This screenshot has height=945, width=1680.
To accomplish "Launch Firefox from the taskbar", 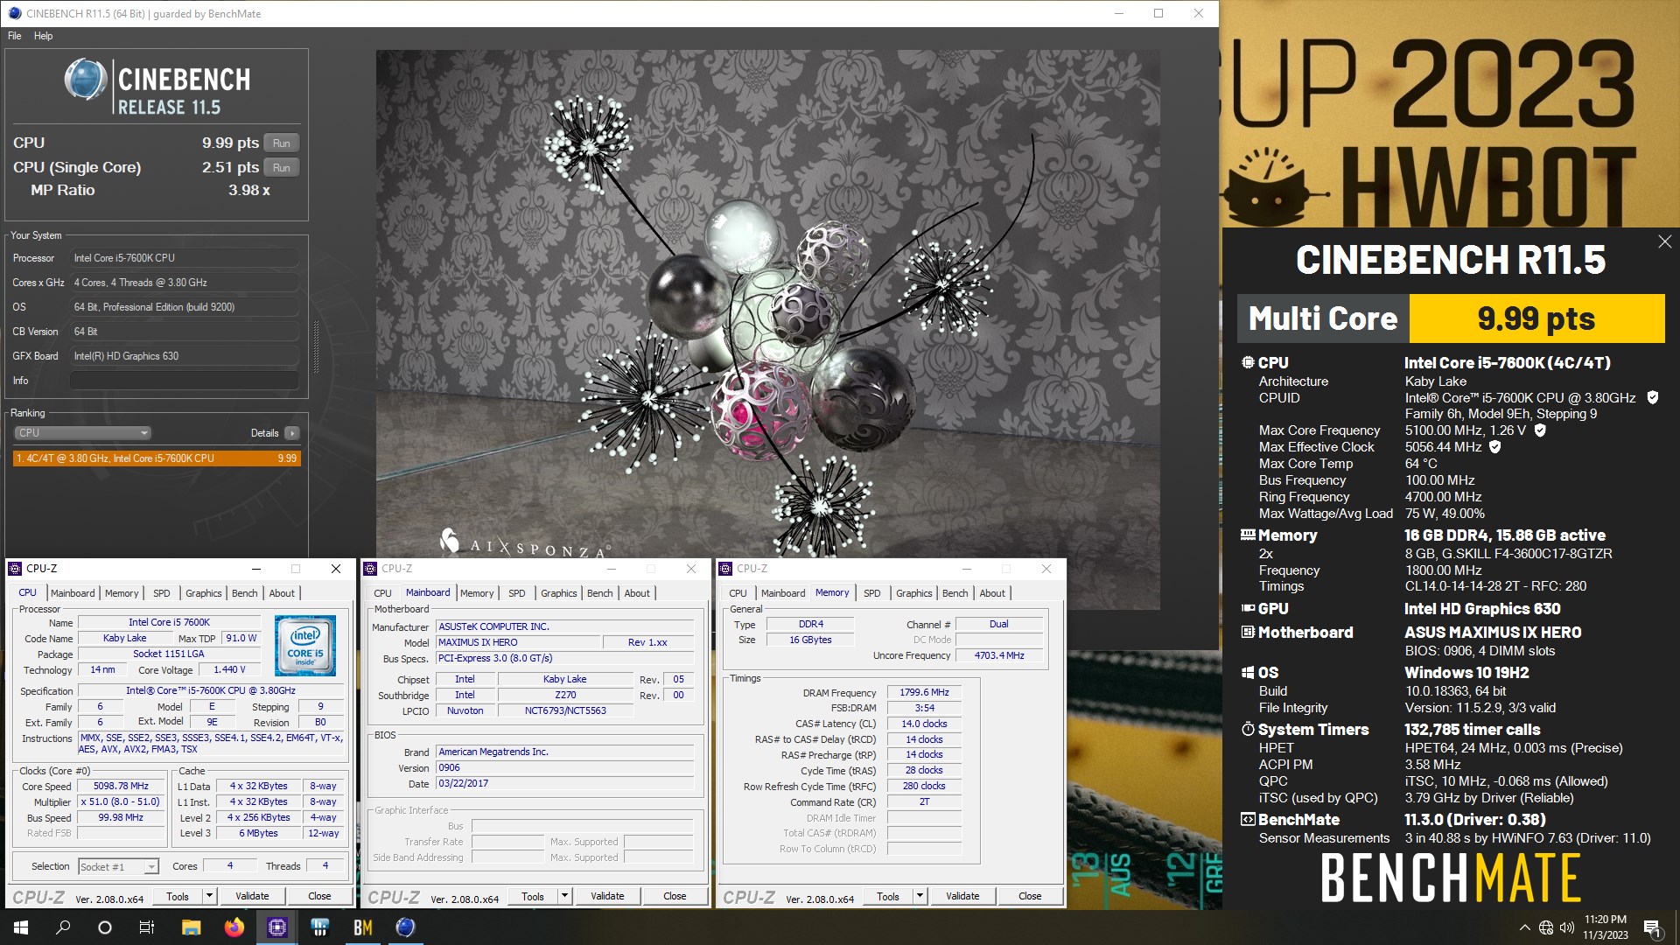I will point(234,927).
